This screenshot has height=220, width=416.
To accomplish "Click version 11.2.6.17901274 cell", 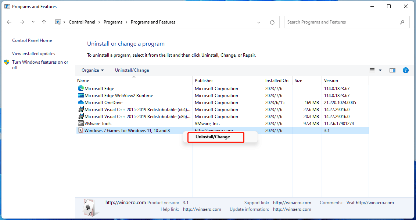I will [x=339, y=124].
